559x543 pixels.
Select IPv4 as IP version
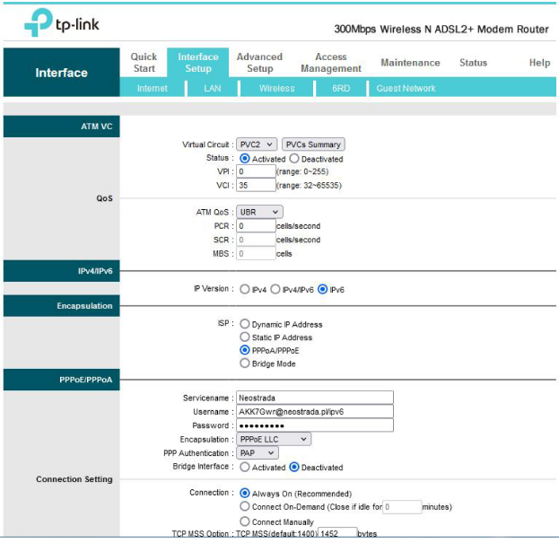245,290
